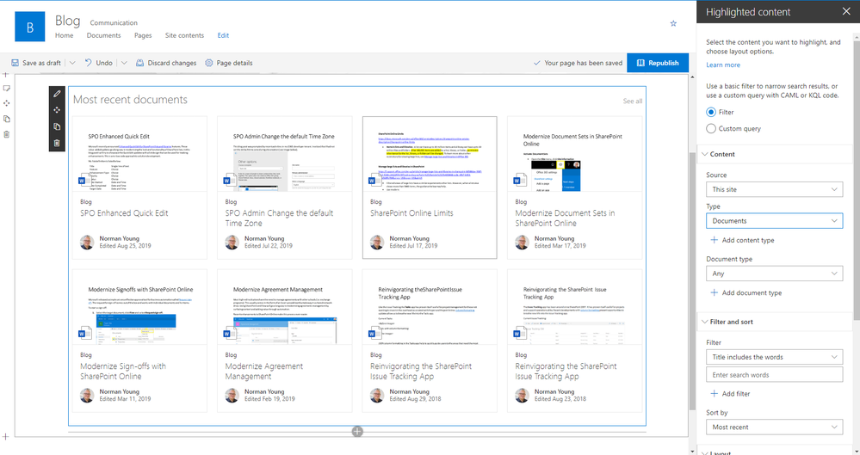The height and width of the screenshot is (455, 860).
Task: Click the Modernize Sign-offs with SharePoint Online title
Action: click(123, 371)
